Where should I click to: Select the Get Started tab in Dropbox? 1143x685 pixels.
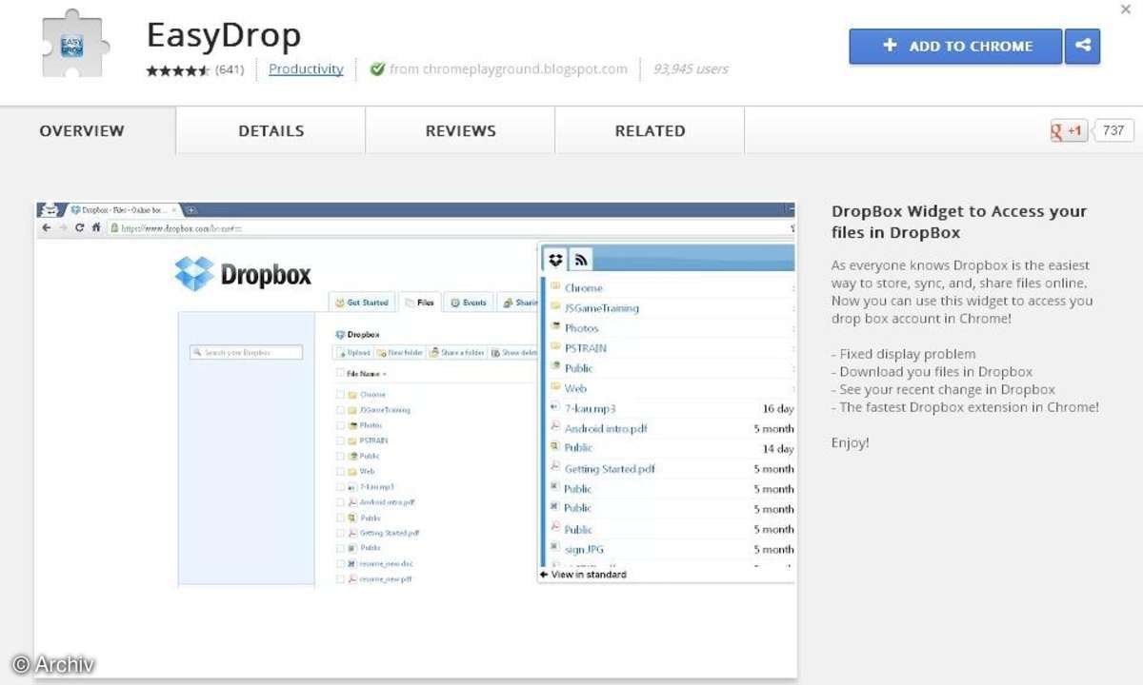361,303
